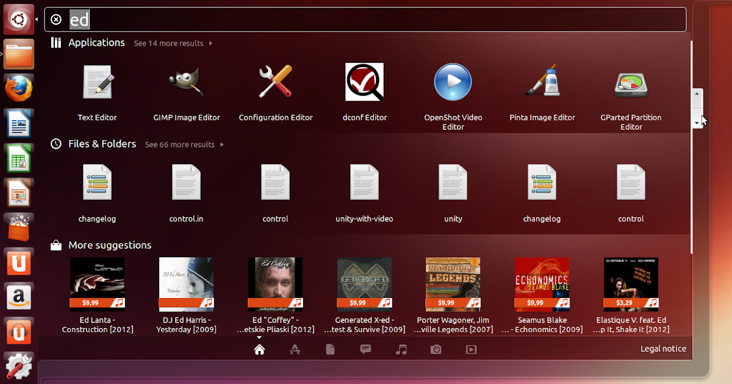This screenshot has width=732, height=384.
Task: Open the Legal notice link
Action: point(663,349)
